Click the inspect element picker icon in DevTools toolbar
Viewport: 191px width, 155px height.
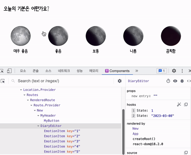coord(2,71)
